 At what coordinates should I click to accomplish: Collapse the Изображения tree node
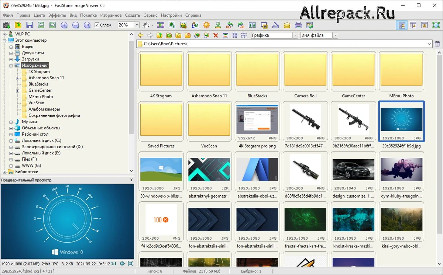(11, 66)
